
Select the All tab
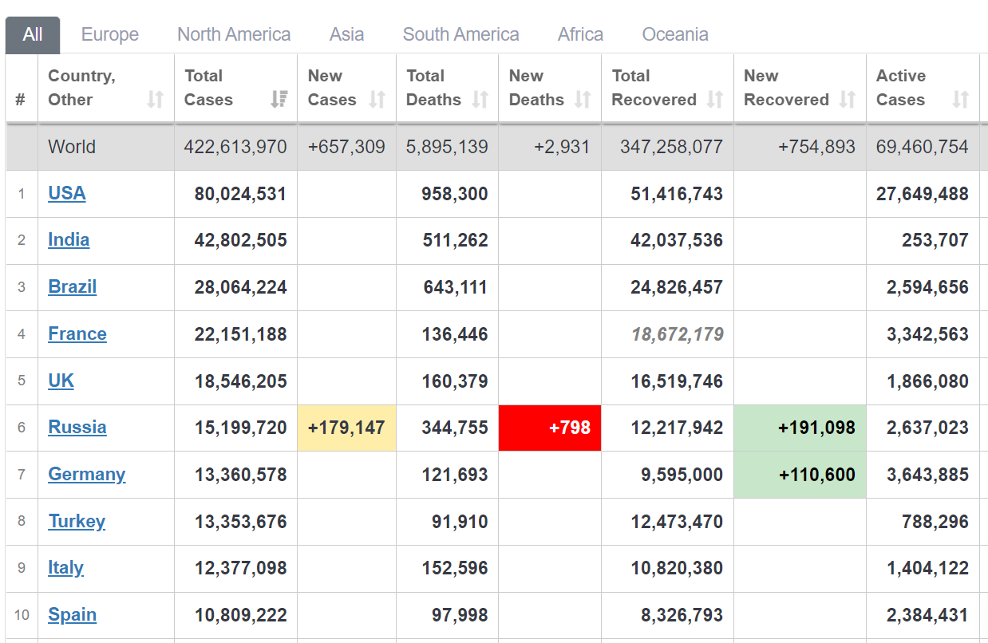[x=33, y=35]
